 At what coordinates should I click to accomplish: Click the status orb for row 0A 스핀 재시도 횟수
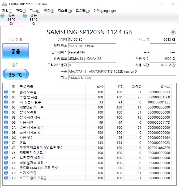[6, 127]
